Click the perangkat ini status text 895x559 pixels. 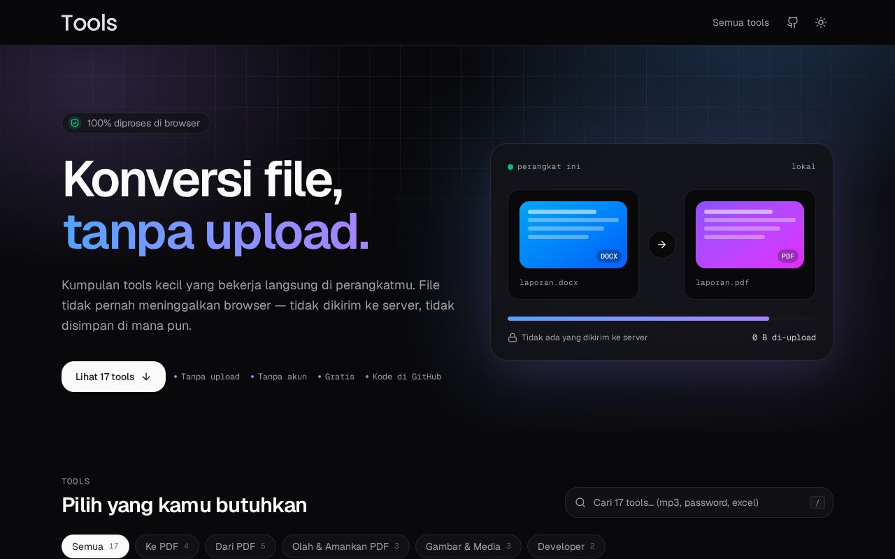[549, 166]
